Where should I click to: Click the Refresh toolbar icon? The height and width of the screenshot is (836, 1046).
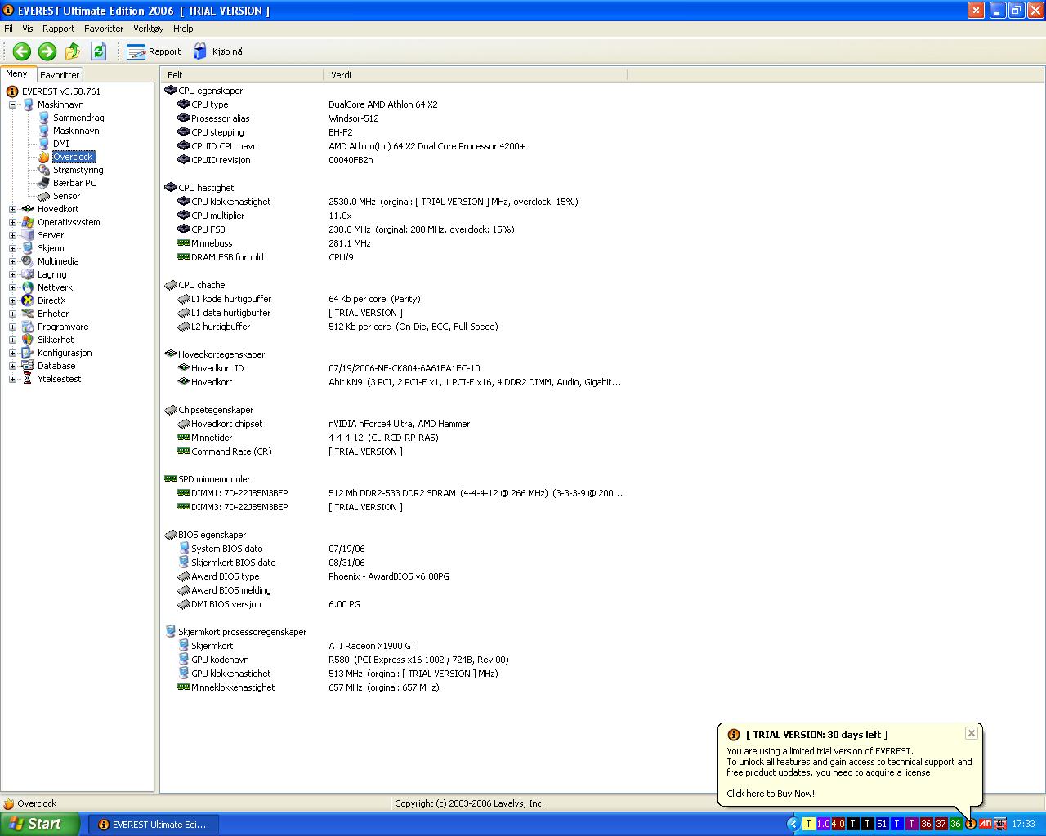[99, 51]
